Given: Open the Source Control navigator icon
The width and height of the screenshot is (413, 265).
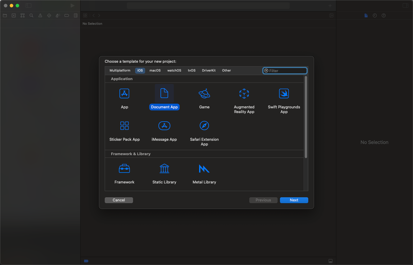Looking at the screenshot, I should coord(14,15).
